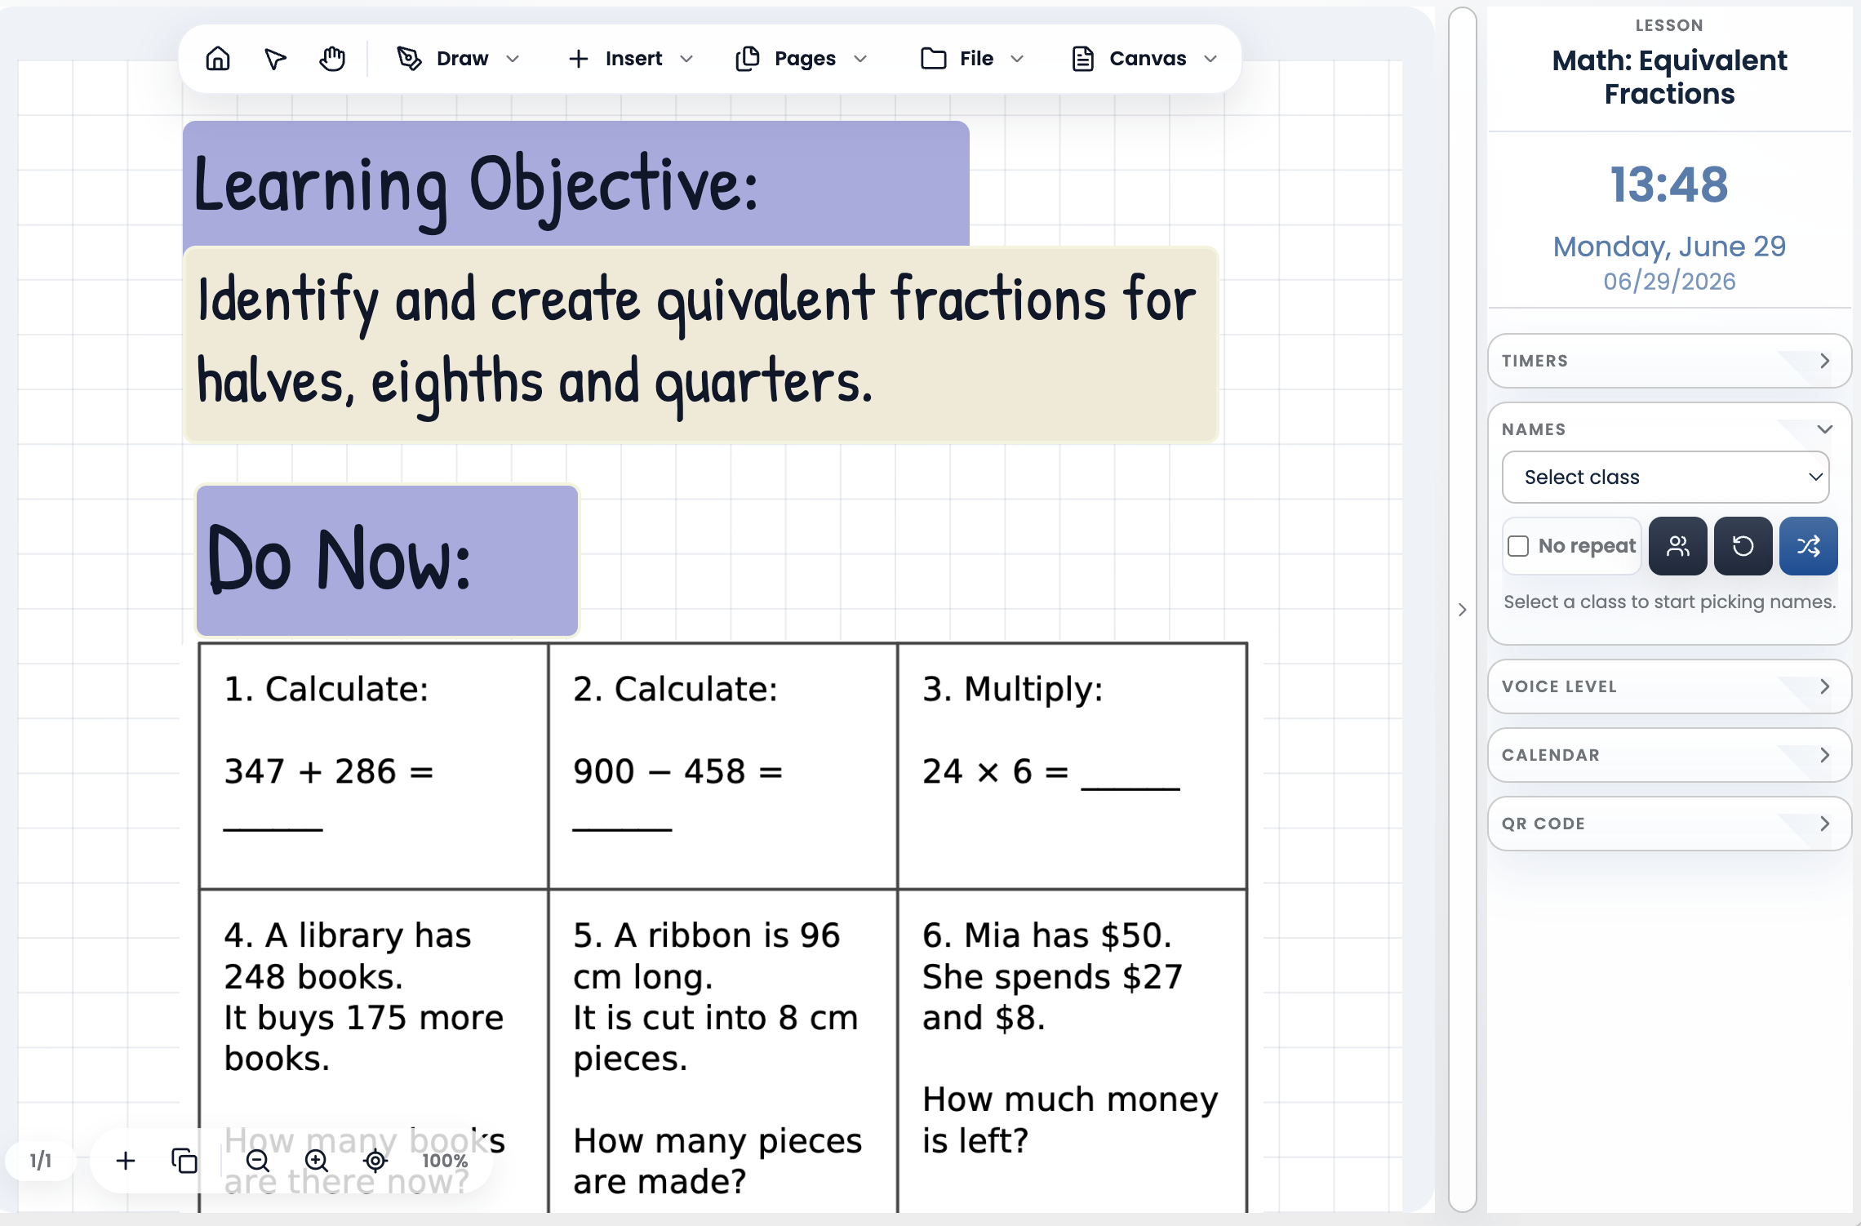1861x1226 pixels.
Task: Click the shuffle names icon button
Action: click(1808, 546)
